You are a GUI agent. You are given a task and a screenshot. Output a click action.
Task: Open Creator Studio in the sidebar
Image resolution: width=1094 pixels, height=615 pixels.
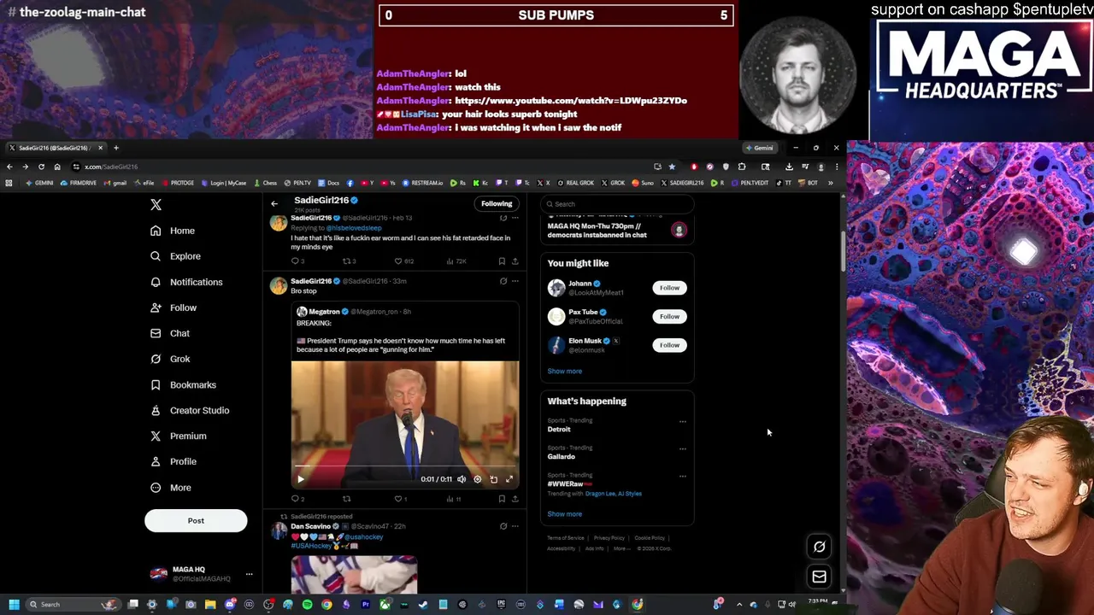tap(190, 410)
